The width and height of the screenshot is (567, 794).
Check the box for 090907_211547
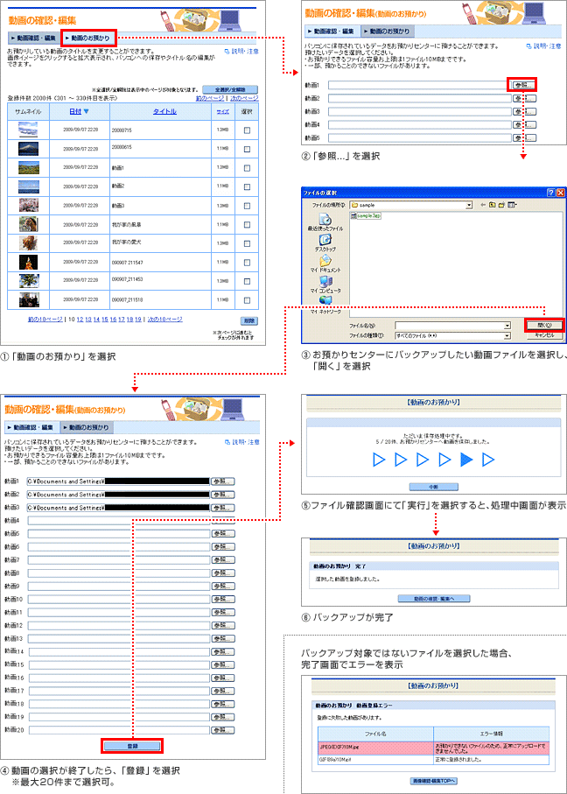[247, 262]
